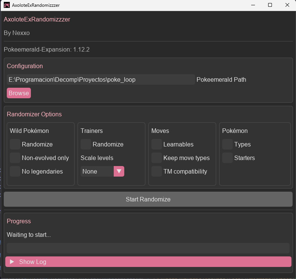Image resolution: width=296 pixels, height=279 pixels.
Task: Open the Scale levels dropdown arrow
Action: [119, 171]
